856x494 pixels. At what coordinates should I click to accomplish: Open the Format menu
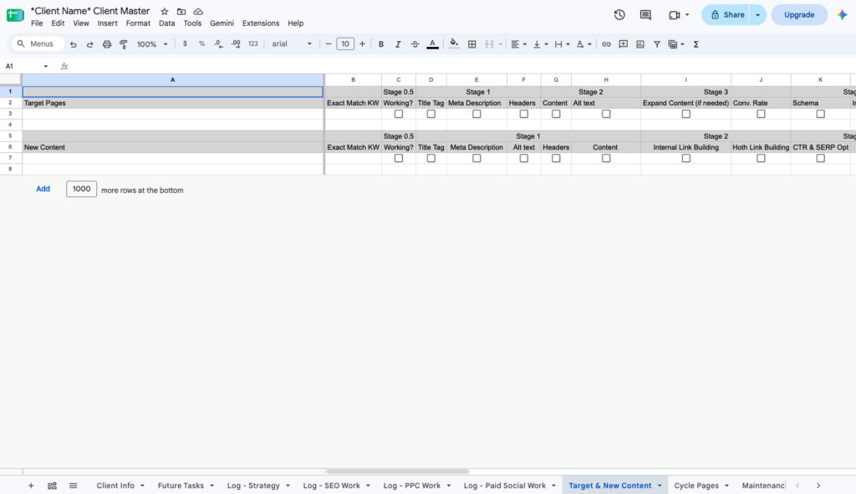click(x=138, y=23)
